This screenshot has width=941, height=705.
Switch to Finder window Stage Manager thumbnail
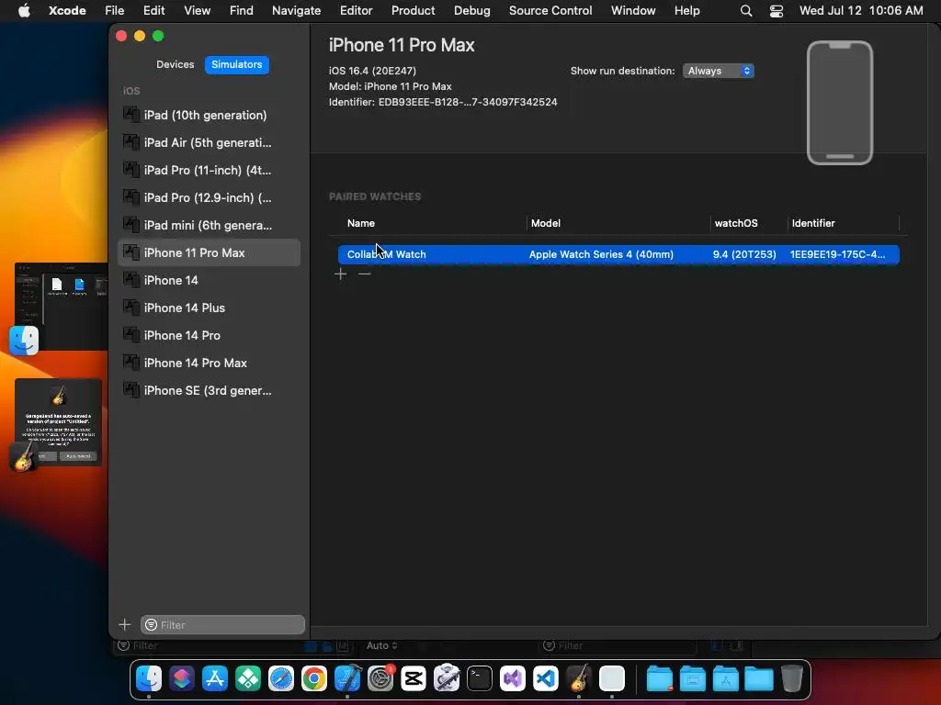point(60,307)
